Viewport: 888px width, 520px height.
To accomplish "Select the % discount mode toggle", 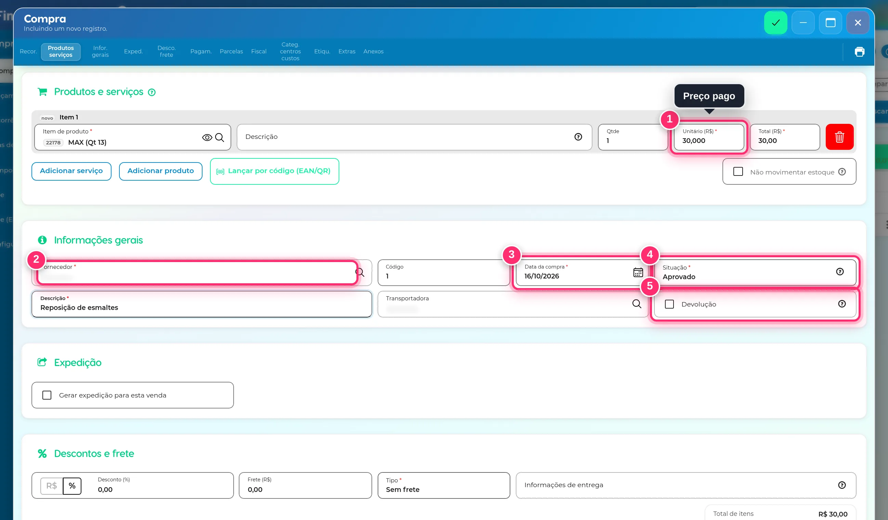I will click(72, 486).
